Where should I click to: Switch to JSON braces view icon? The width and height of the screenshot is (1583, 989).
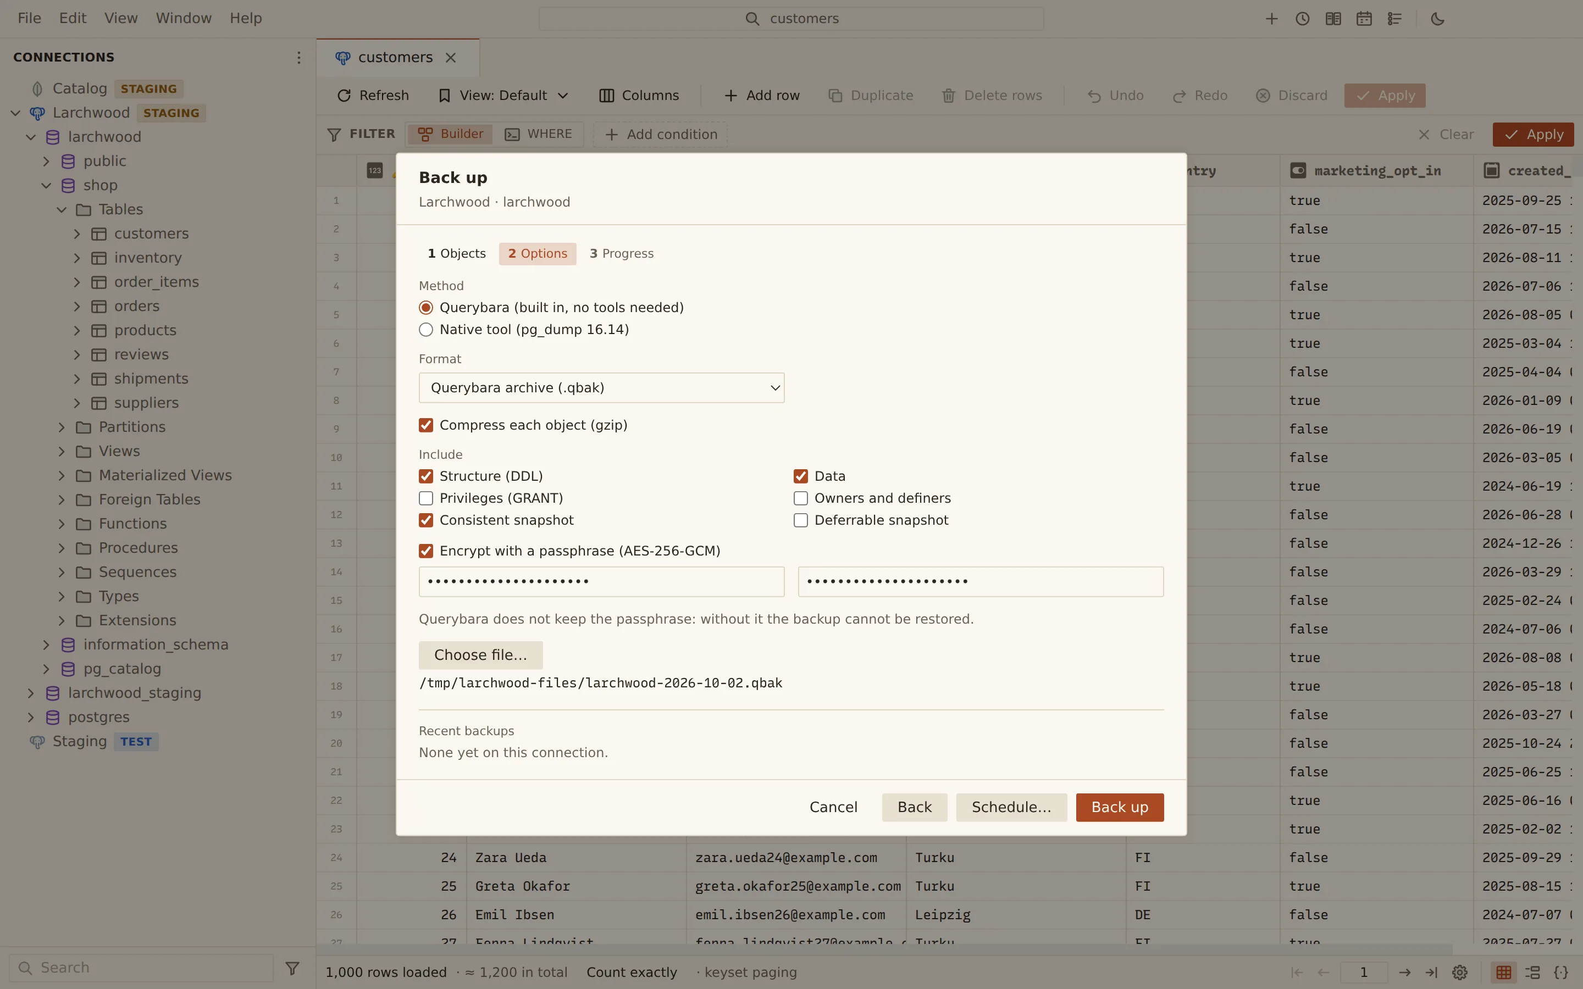pos(1562,973)
